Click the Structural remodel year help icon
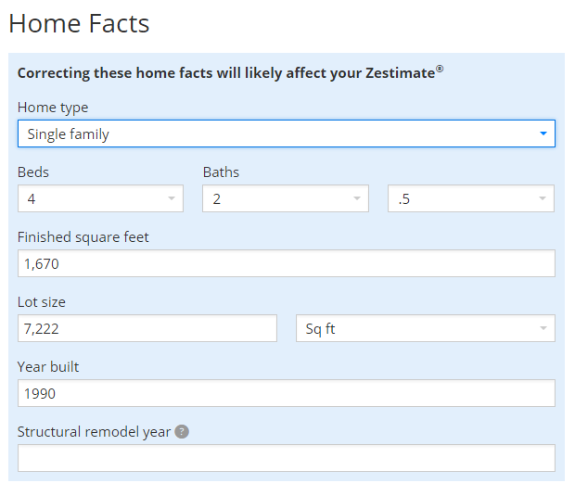This screenshot has width=575, height=496. pyautogui.click(x=182, y=432)
